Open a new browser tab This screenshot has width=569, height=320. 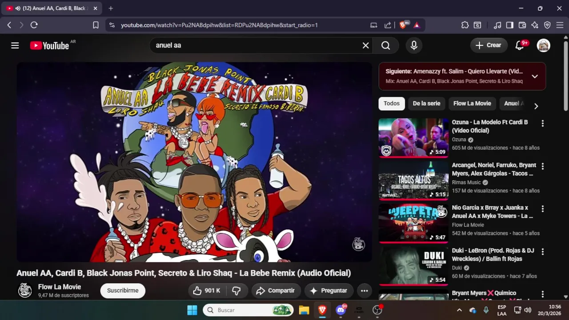coord(111,8)
